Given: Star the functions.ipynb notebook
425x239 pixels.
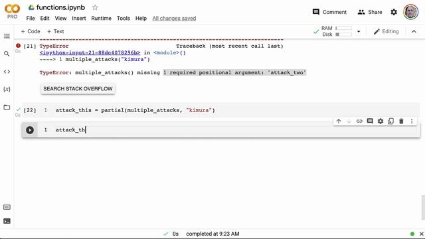Looking at the screenshot, I should pos(95,7).
